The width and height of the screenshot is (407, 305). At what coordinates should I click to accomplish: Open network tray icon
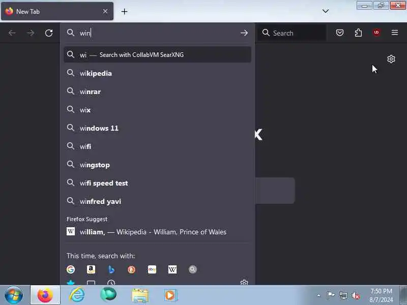[343, 295]
